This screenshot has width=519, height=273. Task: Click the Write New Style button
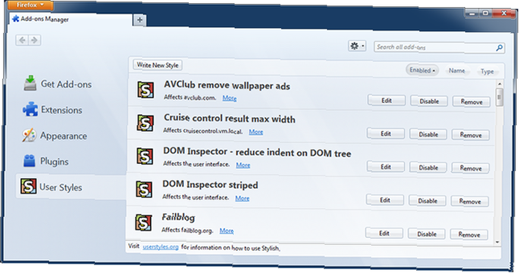[158, 65]
